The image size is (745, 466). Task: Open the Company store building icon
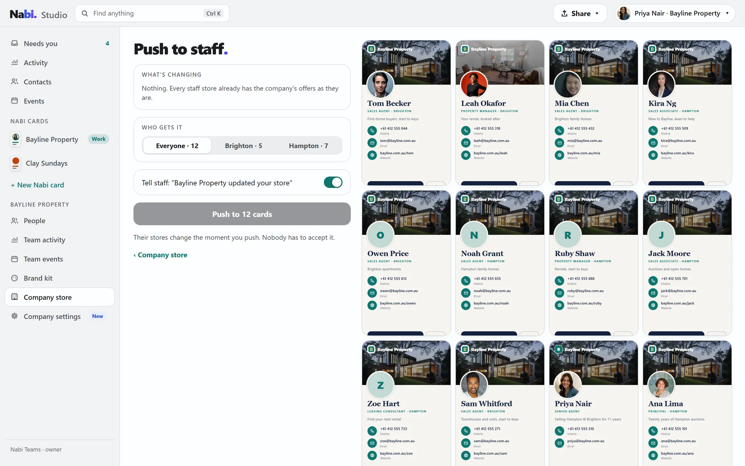[x=15, y=297]
